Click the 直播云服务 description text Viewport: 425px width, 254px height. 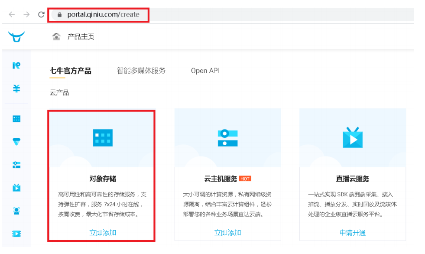pos(352,205)
